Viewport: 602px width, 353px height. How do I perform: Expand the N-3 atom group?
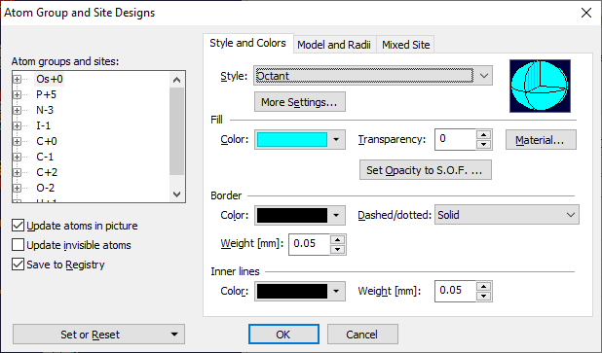pyautogui.click(x=17, y=111)
